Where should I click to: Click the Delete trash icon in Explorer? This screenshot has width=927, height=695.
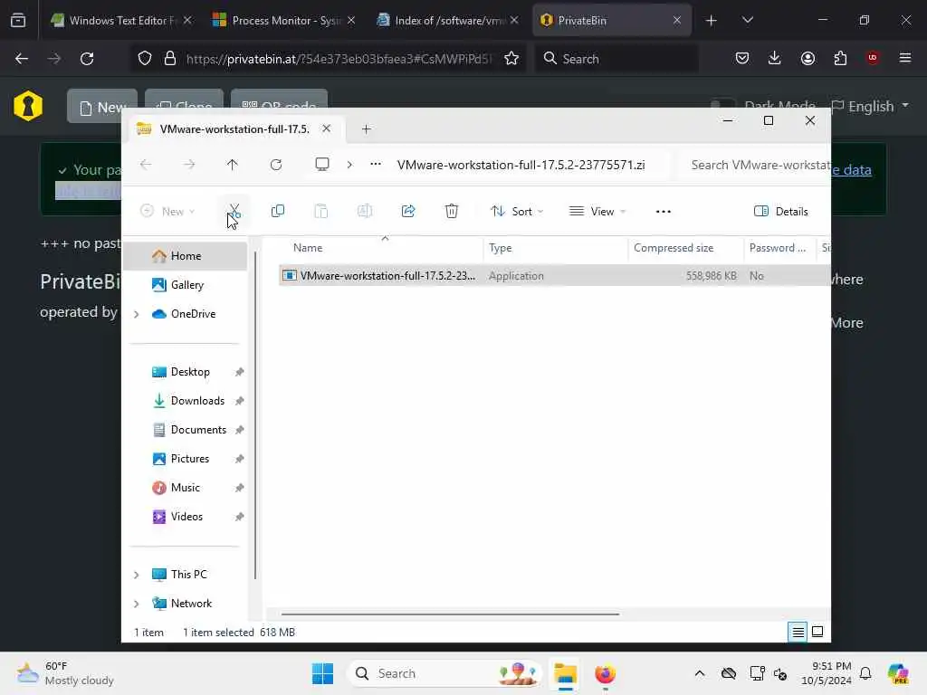coord(452,211)
